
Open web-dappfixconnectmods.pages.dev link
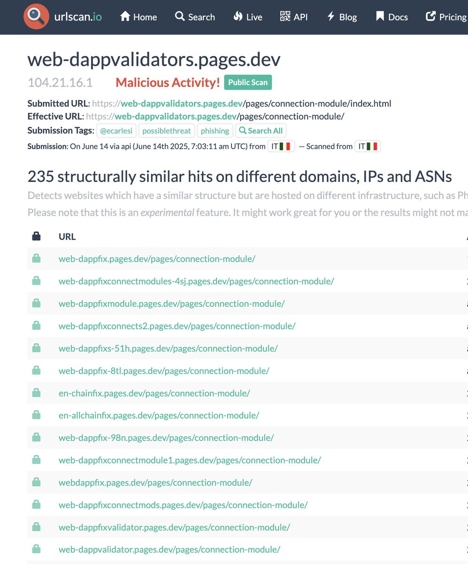[x=183, y=505]
